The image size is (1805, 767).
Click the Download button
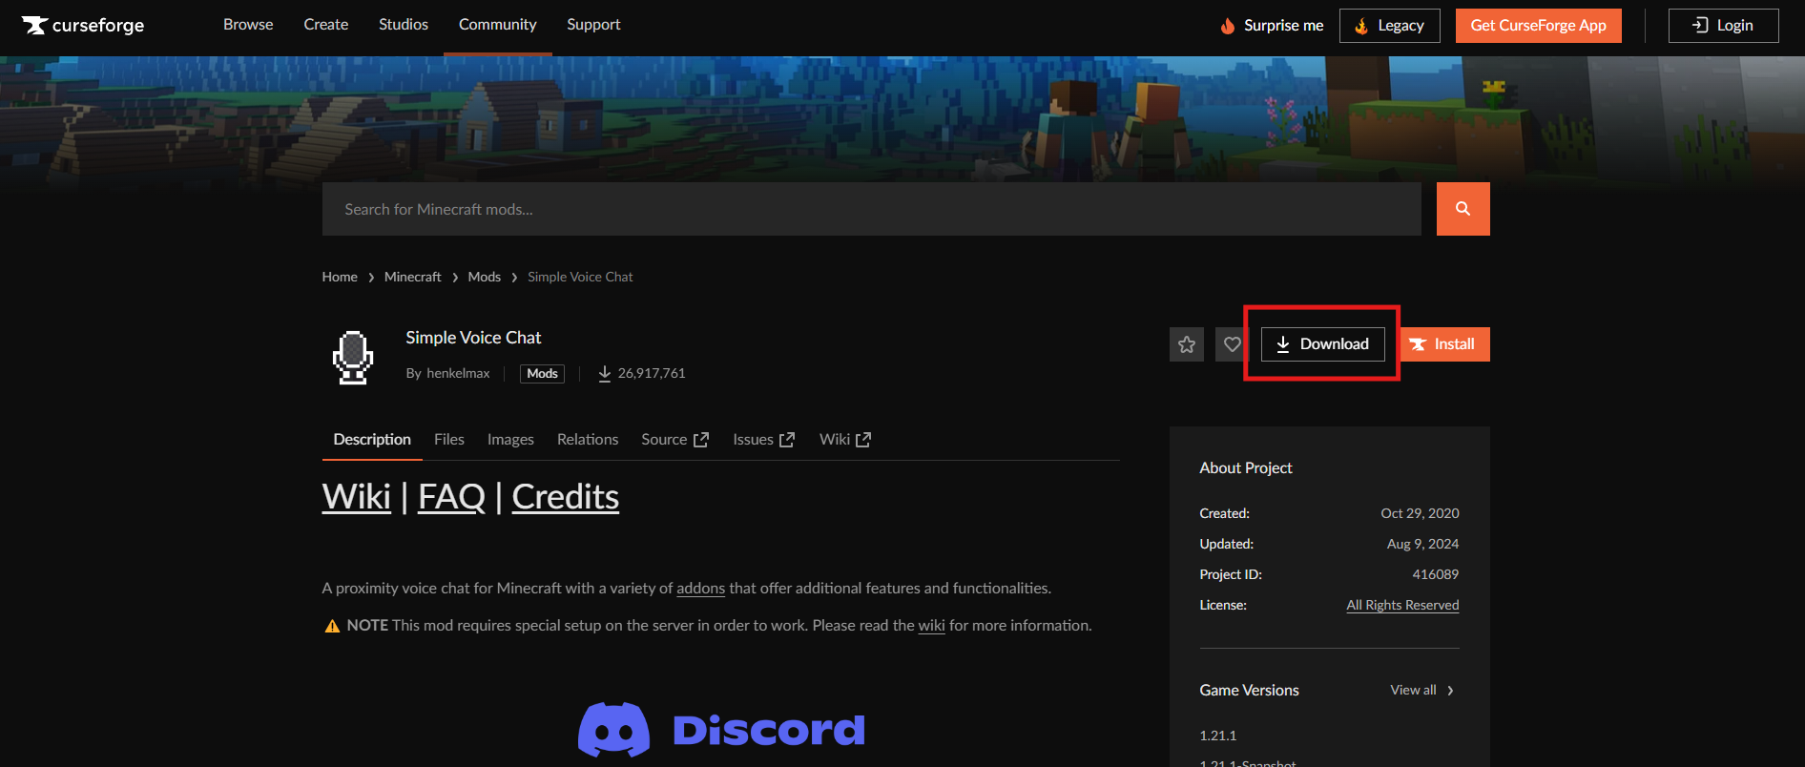pos(1322,344)
